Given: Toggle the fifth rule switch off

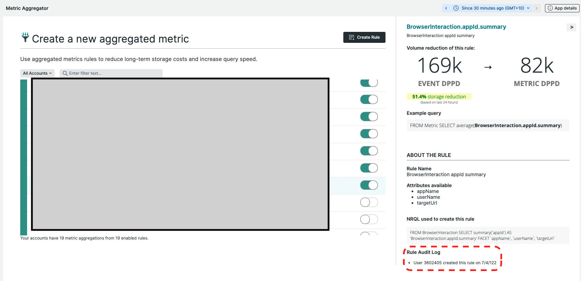Looking at the screenshot, I should click(369, 151).
